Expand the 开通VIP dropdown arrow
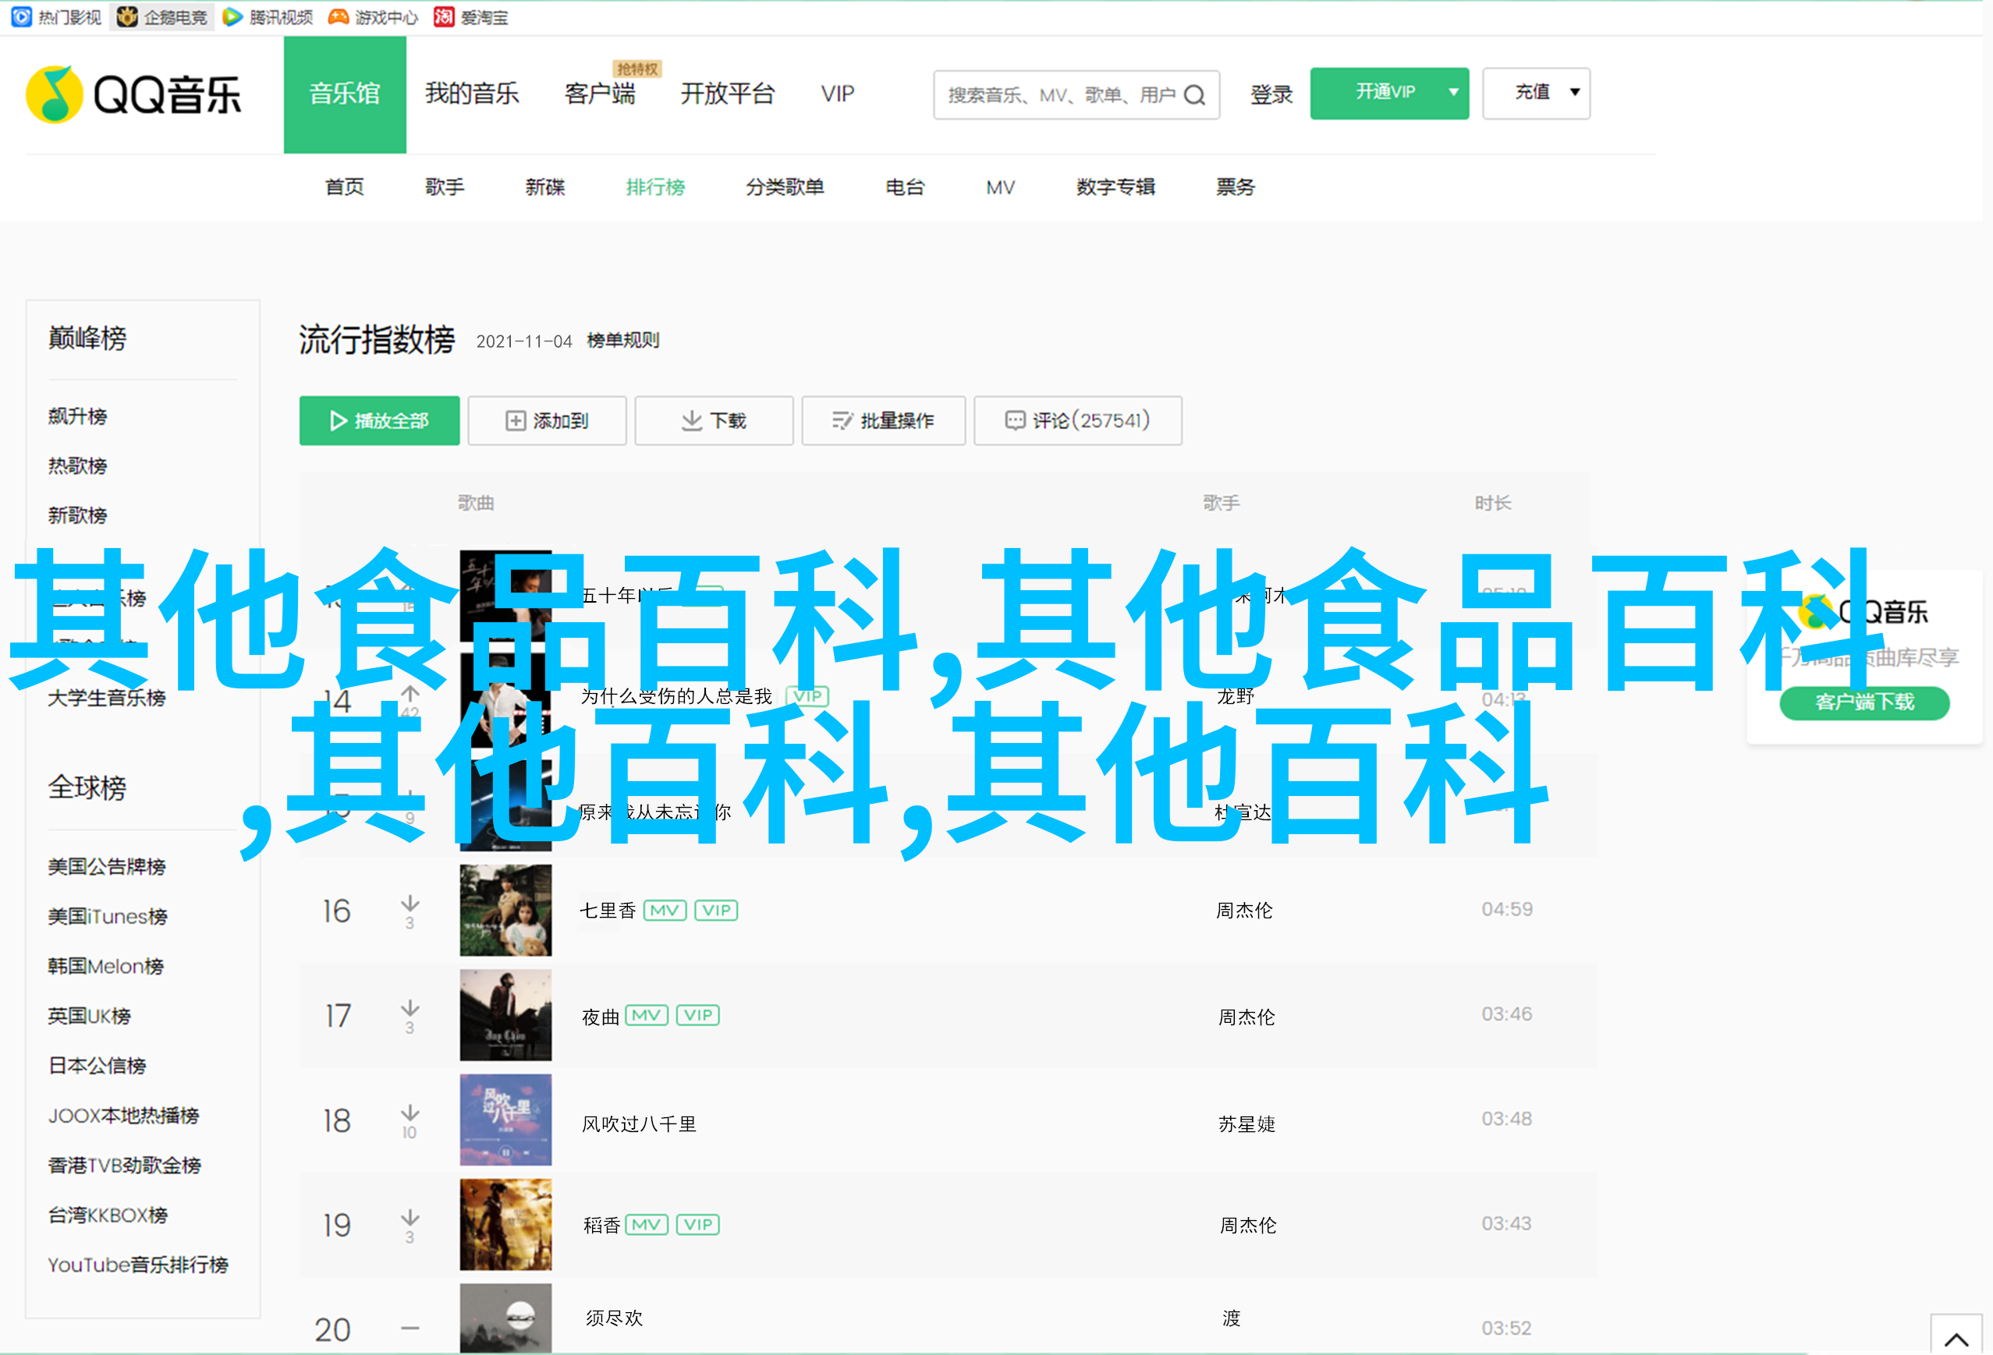 click(x=1453, y=93)
